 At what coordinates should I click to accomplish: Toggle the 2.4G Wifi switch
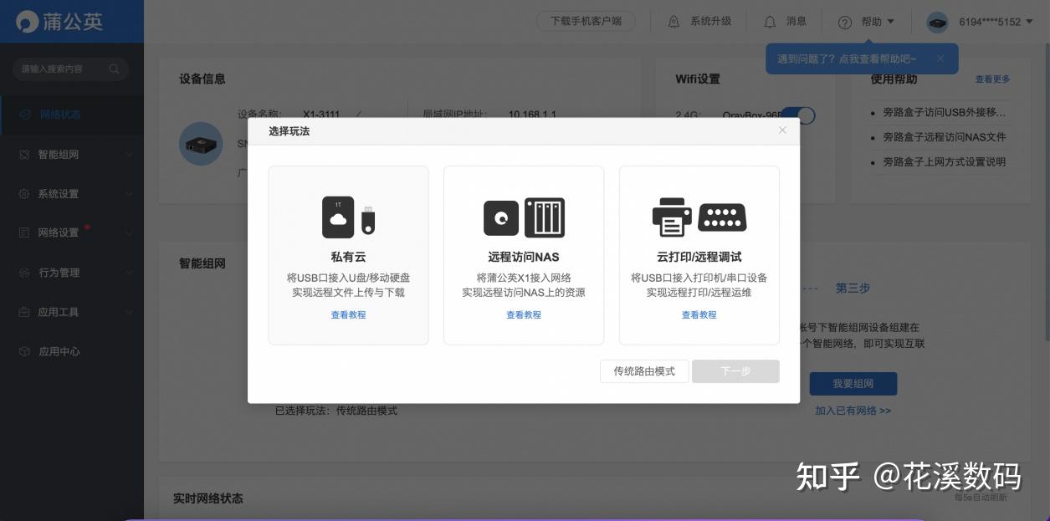point(798,115)
